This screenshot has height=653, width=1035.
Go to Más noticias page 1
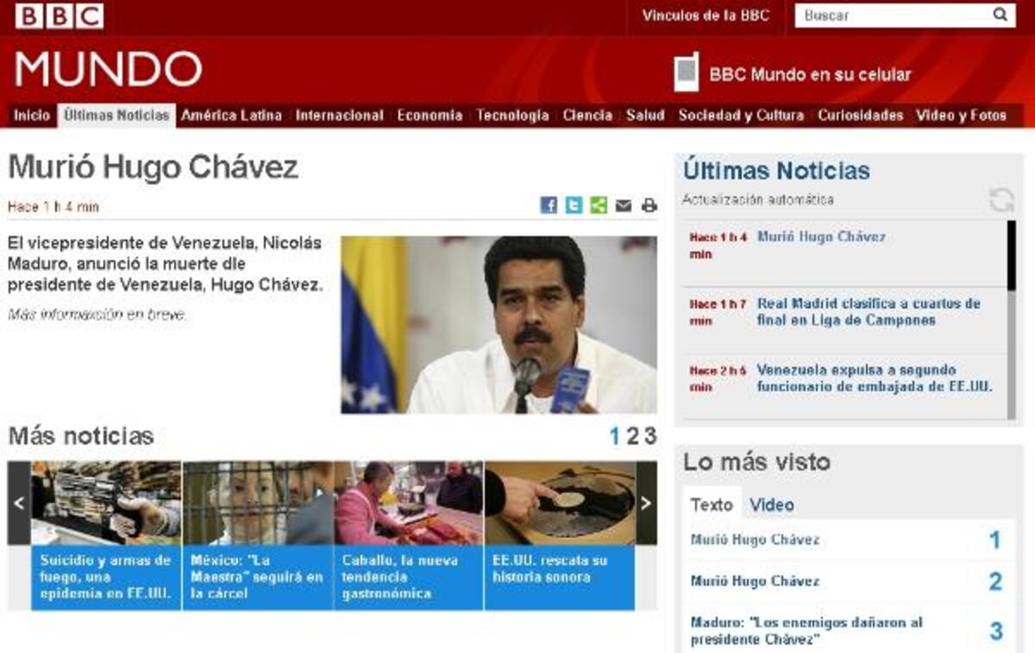pos(615,437)
